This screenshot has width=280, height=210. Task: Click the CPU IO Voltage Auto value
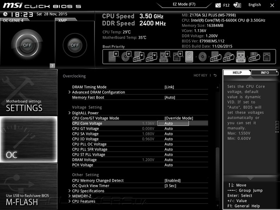pos(168,139)
